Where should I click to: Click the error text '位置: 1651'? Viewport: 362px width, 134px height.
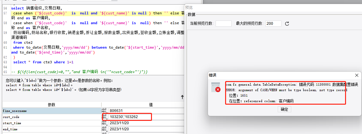coord(238,95)
